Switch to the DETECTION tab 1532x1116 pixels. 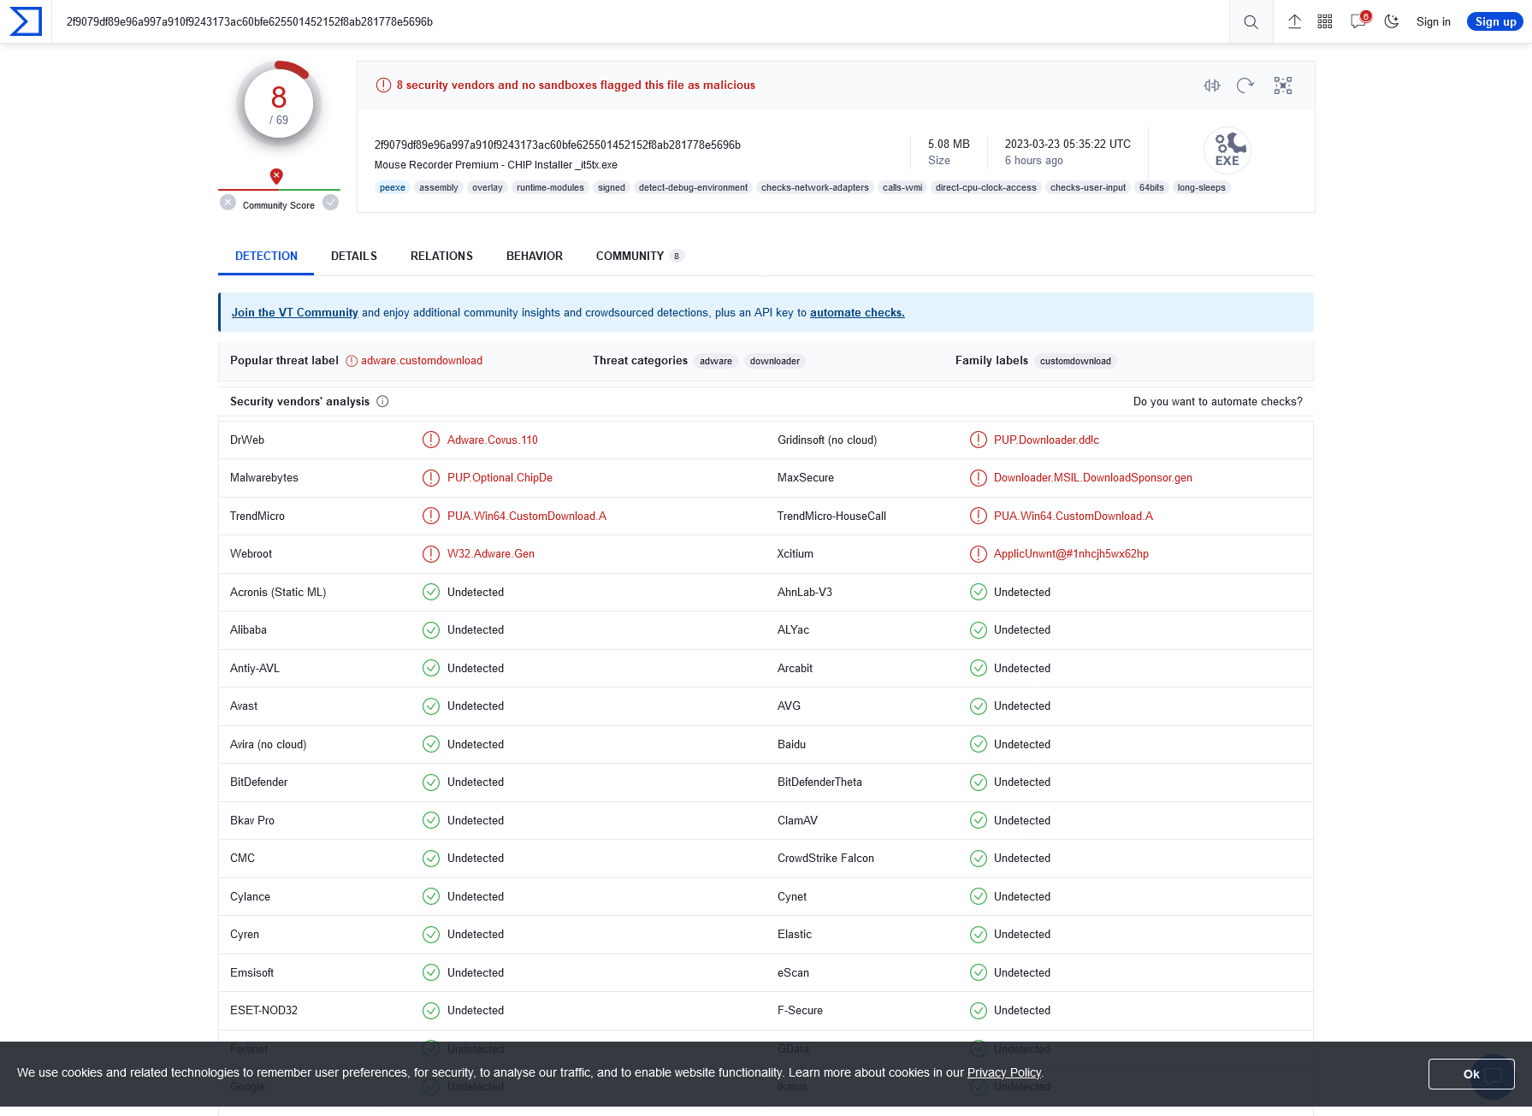pos(266,257)
